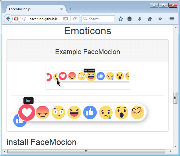Choose the large surprised wow face emoji
The image size is (180, 156).
click(x=122, y=112)
